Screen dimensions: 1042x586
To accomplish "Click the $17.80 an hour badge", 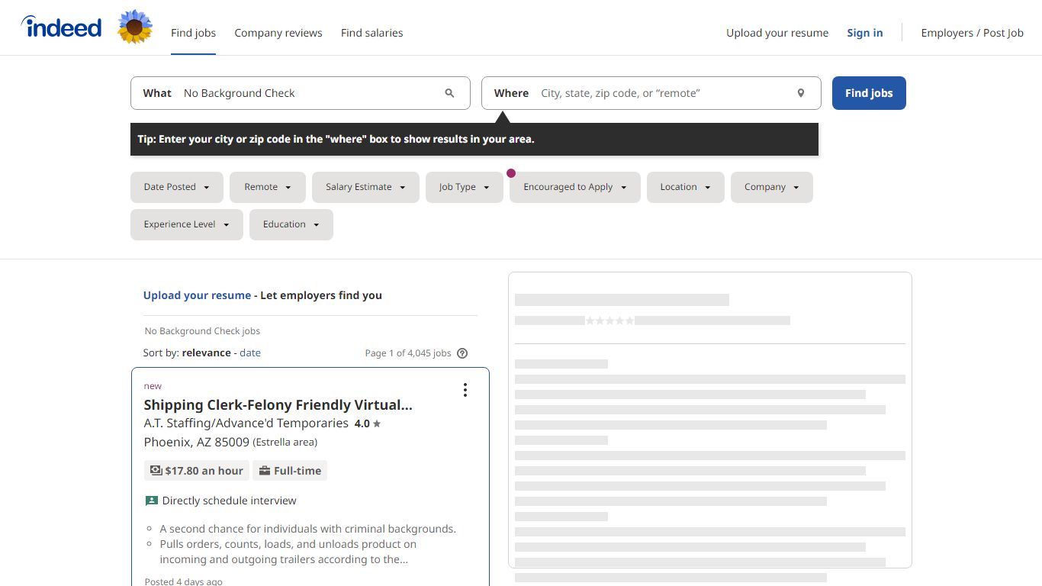I will tap(197, 471).
